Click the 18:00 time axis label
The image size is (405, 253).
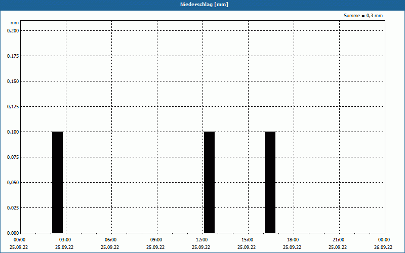pyautogui.click(x=293, y=240)
